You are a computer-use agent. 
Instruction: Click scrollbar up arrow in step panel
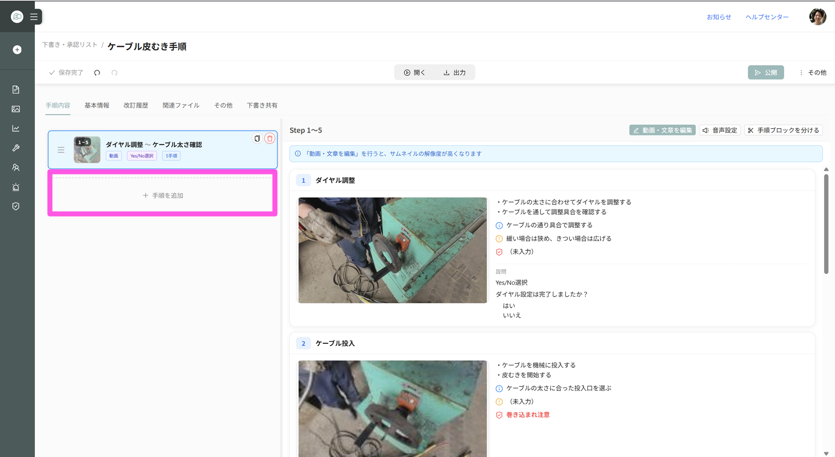[x=826, y=169]
